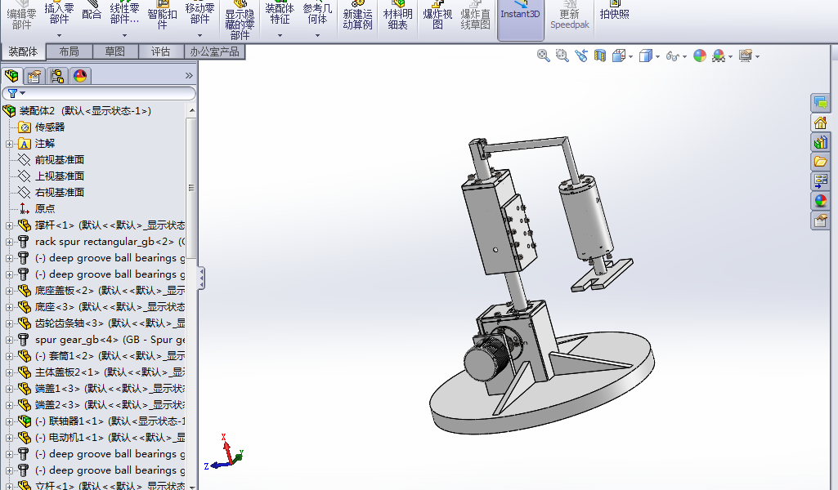Click the Apply Scene icon
Screen dimensions: 838x490
click(719, 56)
